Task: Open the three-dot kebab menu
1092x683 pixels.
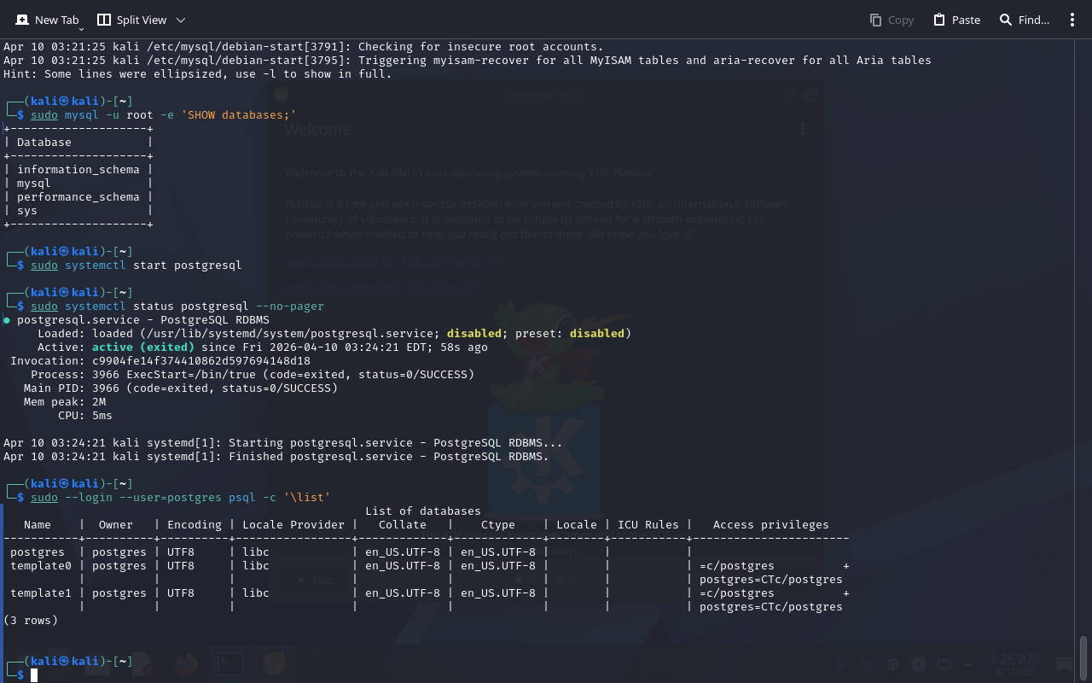Action: pos(1072,20)
